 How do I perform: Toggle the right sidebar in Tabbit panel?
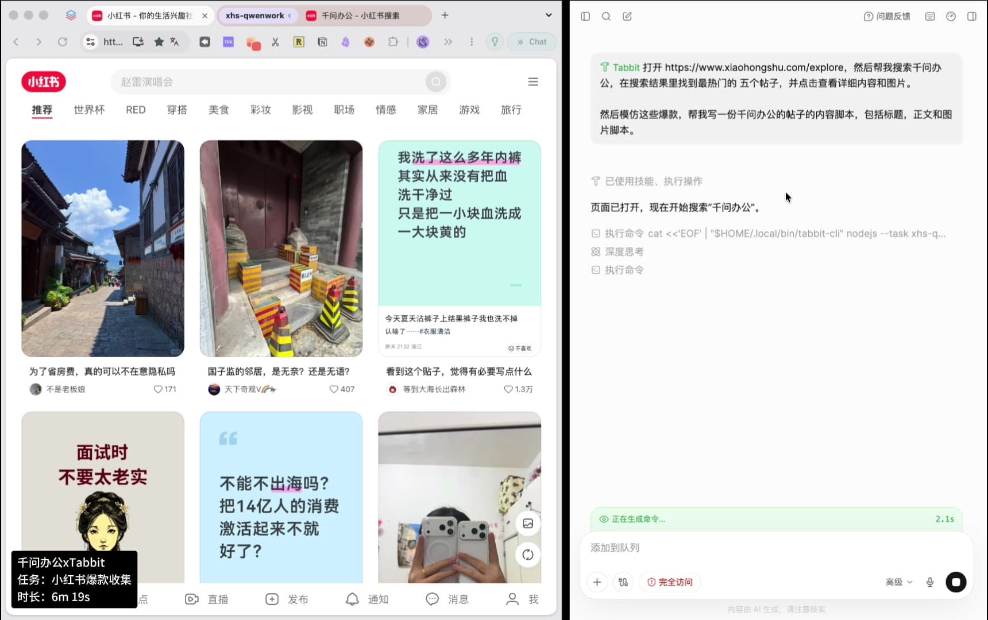(x=972, y=17)
